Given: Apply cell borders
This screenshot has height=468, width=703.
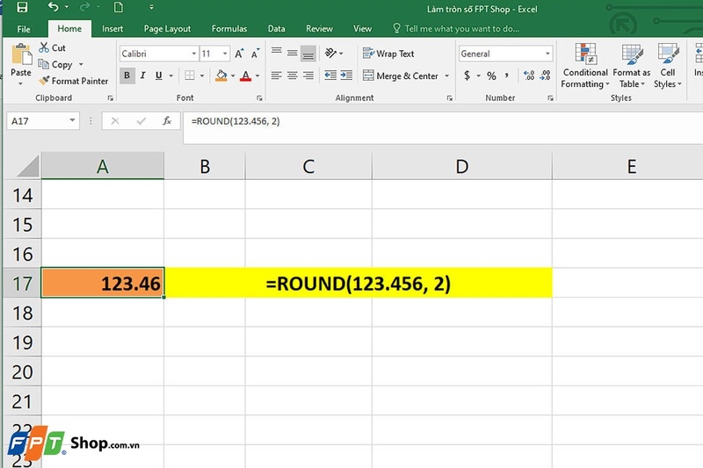Looking at the screenshot, I should [190, 76].
